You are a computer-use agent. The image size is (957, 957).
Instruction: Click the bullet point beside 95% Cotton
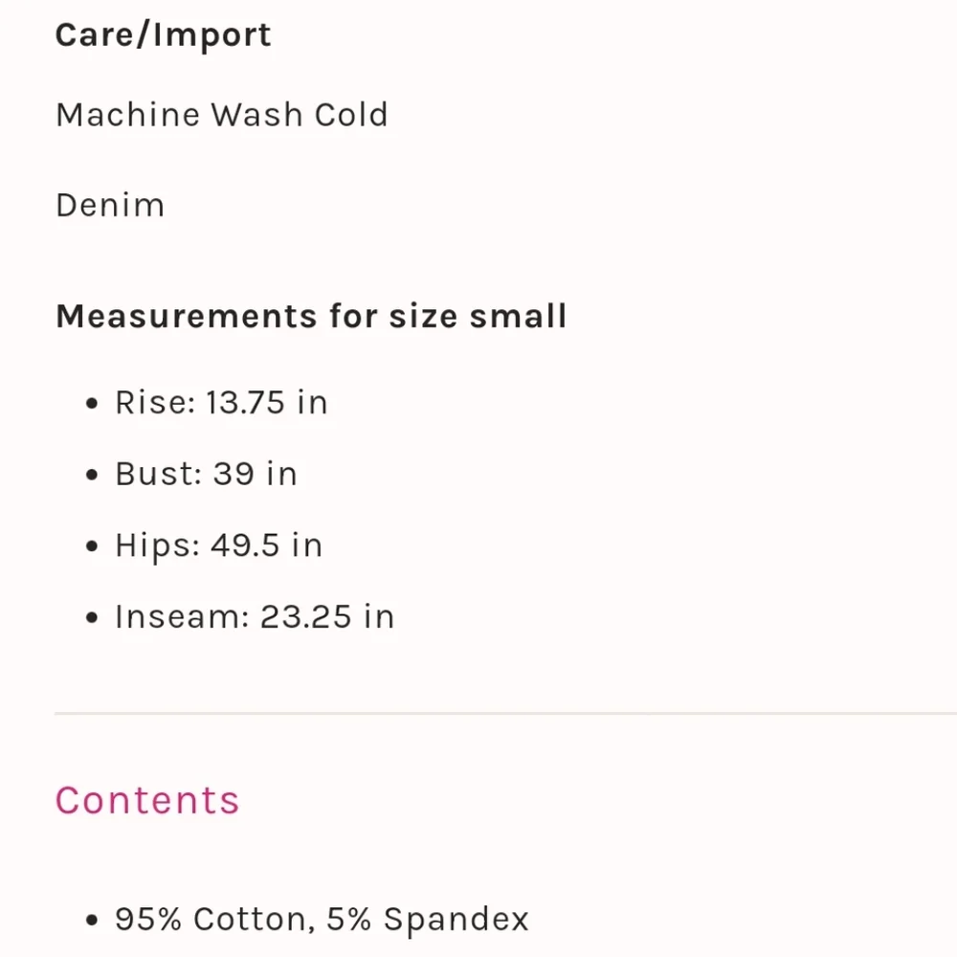[x=92, y=921]
